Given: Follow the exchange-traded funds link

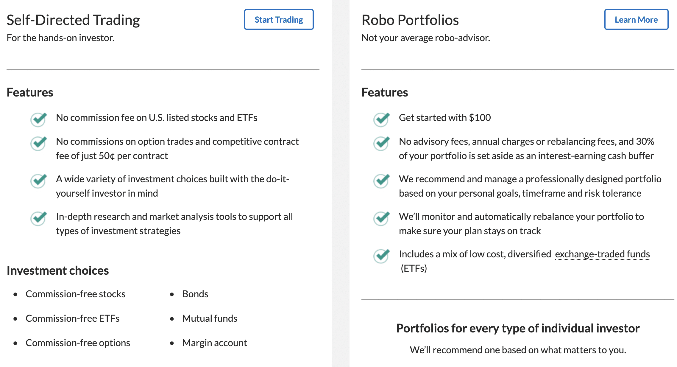Looking at the screenshot, I should pos(602,254).
